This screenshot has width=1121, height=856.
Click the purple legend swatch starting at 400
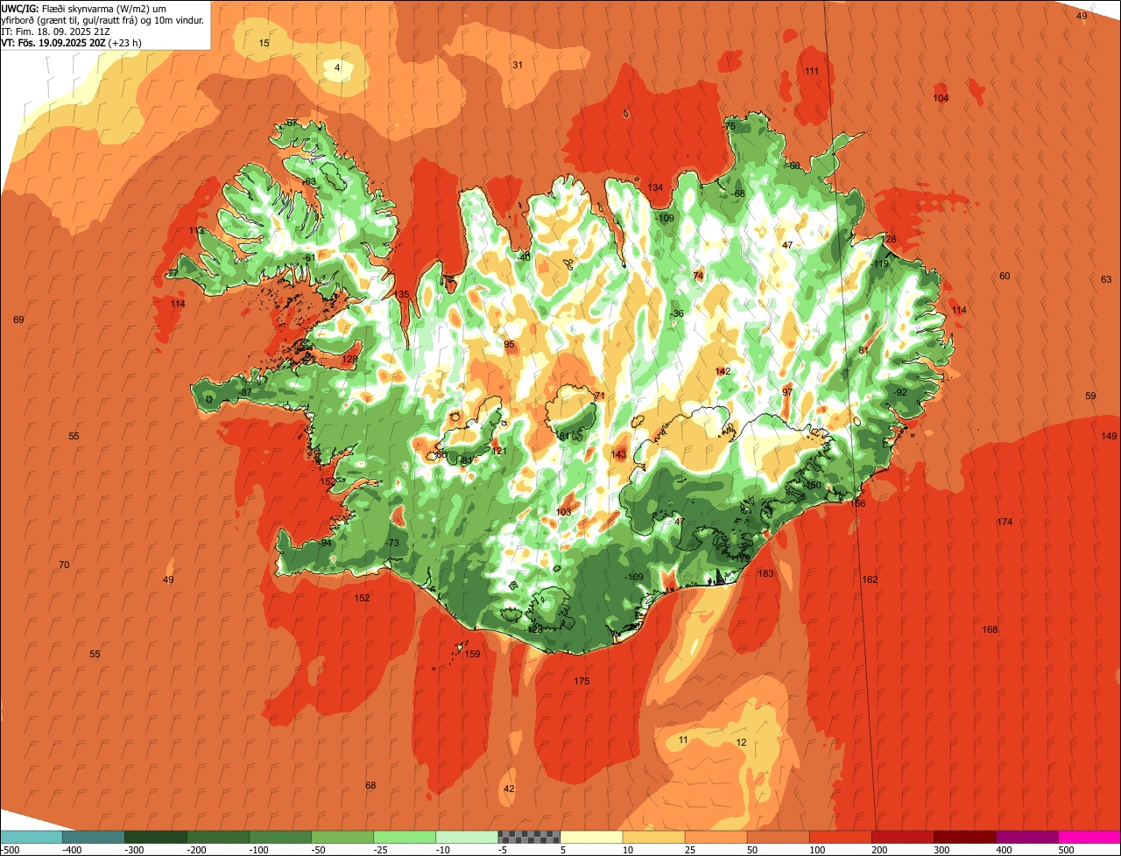coord(1027,837)
